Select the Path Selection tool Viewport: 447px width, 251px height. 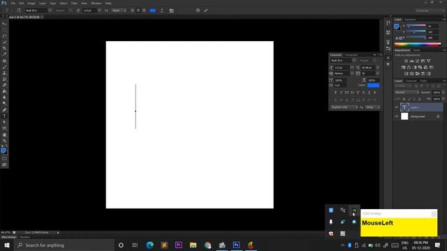pos(4,122)
